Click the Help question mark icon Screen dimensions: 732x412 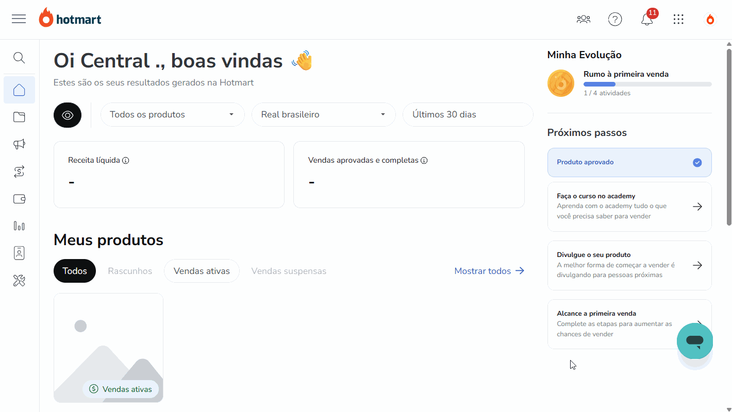(x=615, y=19)
